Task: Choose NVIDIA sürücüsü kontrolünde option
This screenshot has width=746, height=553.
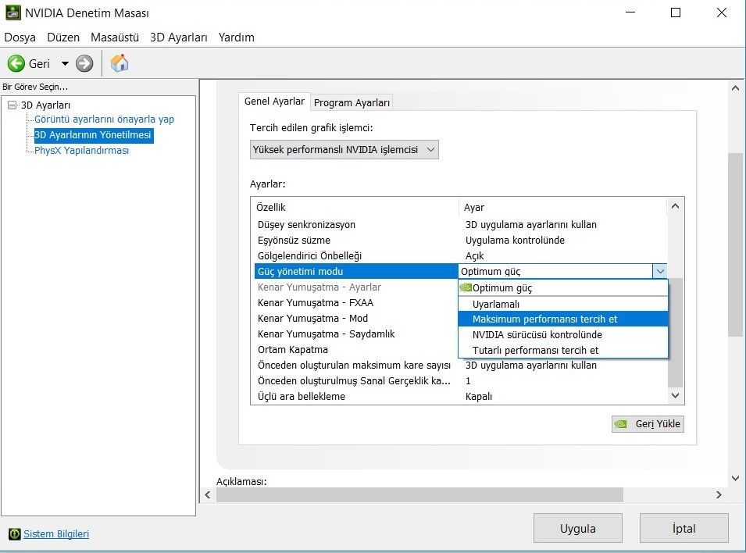Action: [563, 334]
